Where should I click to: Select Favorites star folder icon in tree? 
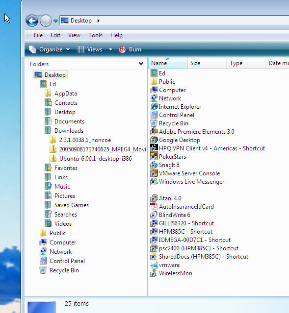pos(48,168)
